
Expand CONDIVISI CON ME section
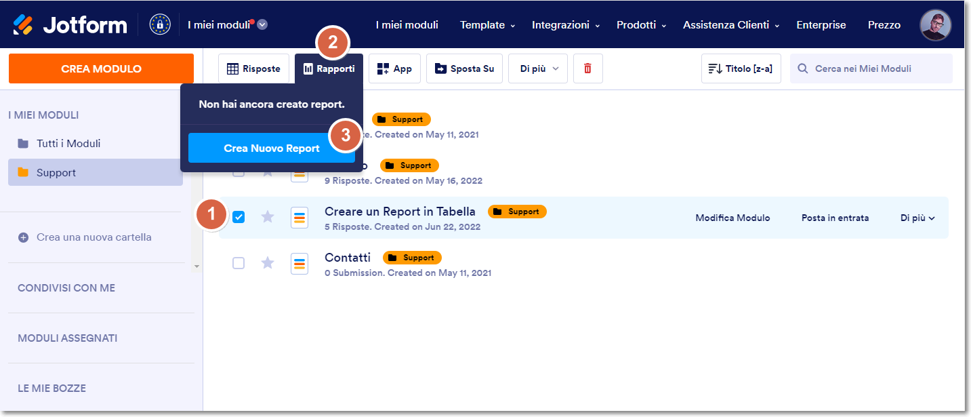[x=66, y=287]
